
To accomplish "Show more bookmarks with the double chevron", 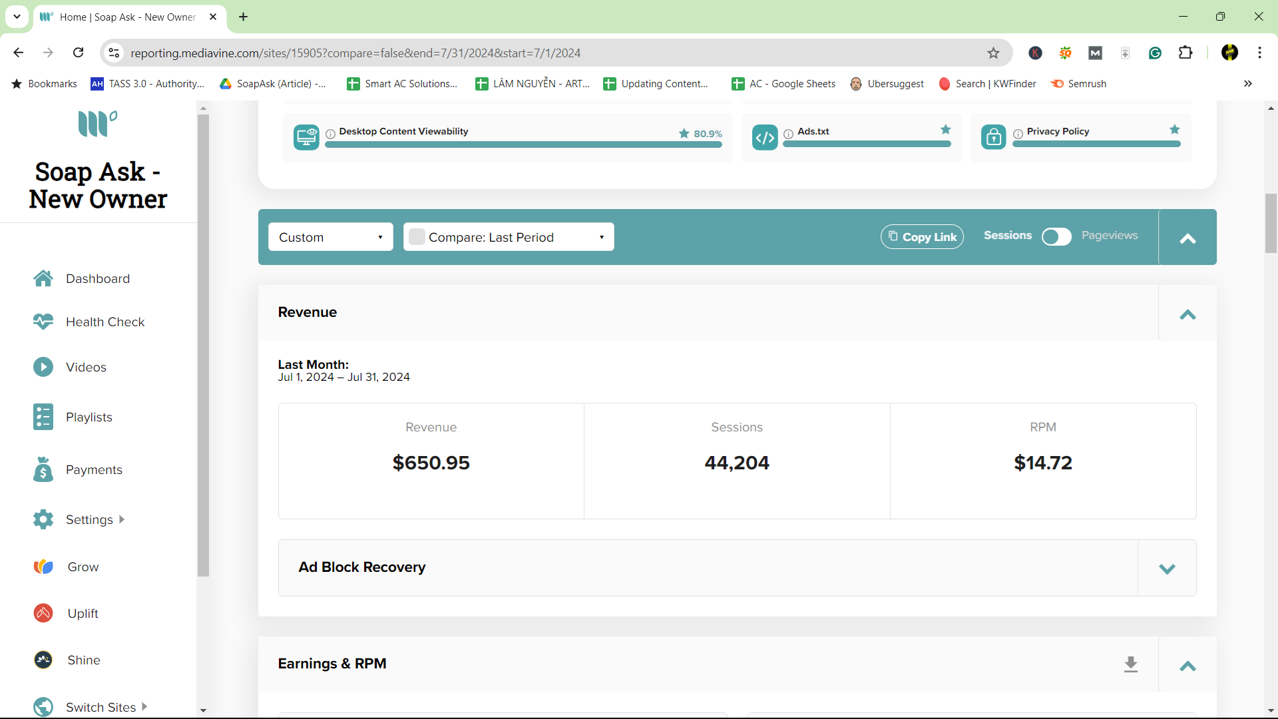I will pyautogui.click(x=1248, y=83).
